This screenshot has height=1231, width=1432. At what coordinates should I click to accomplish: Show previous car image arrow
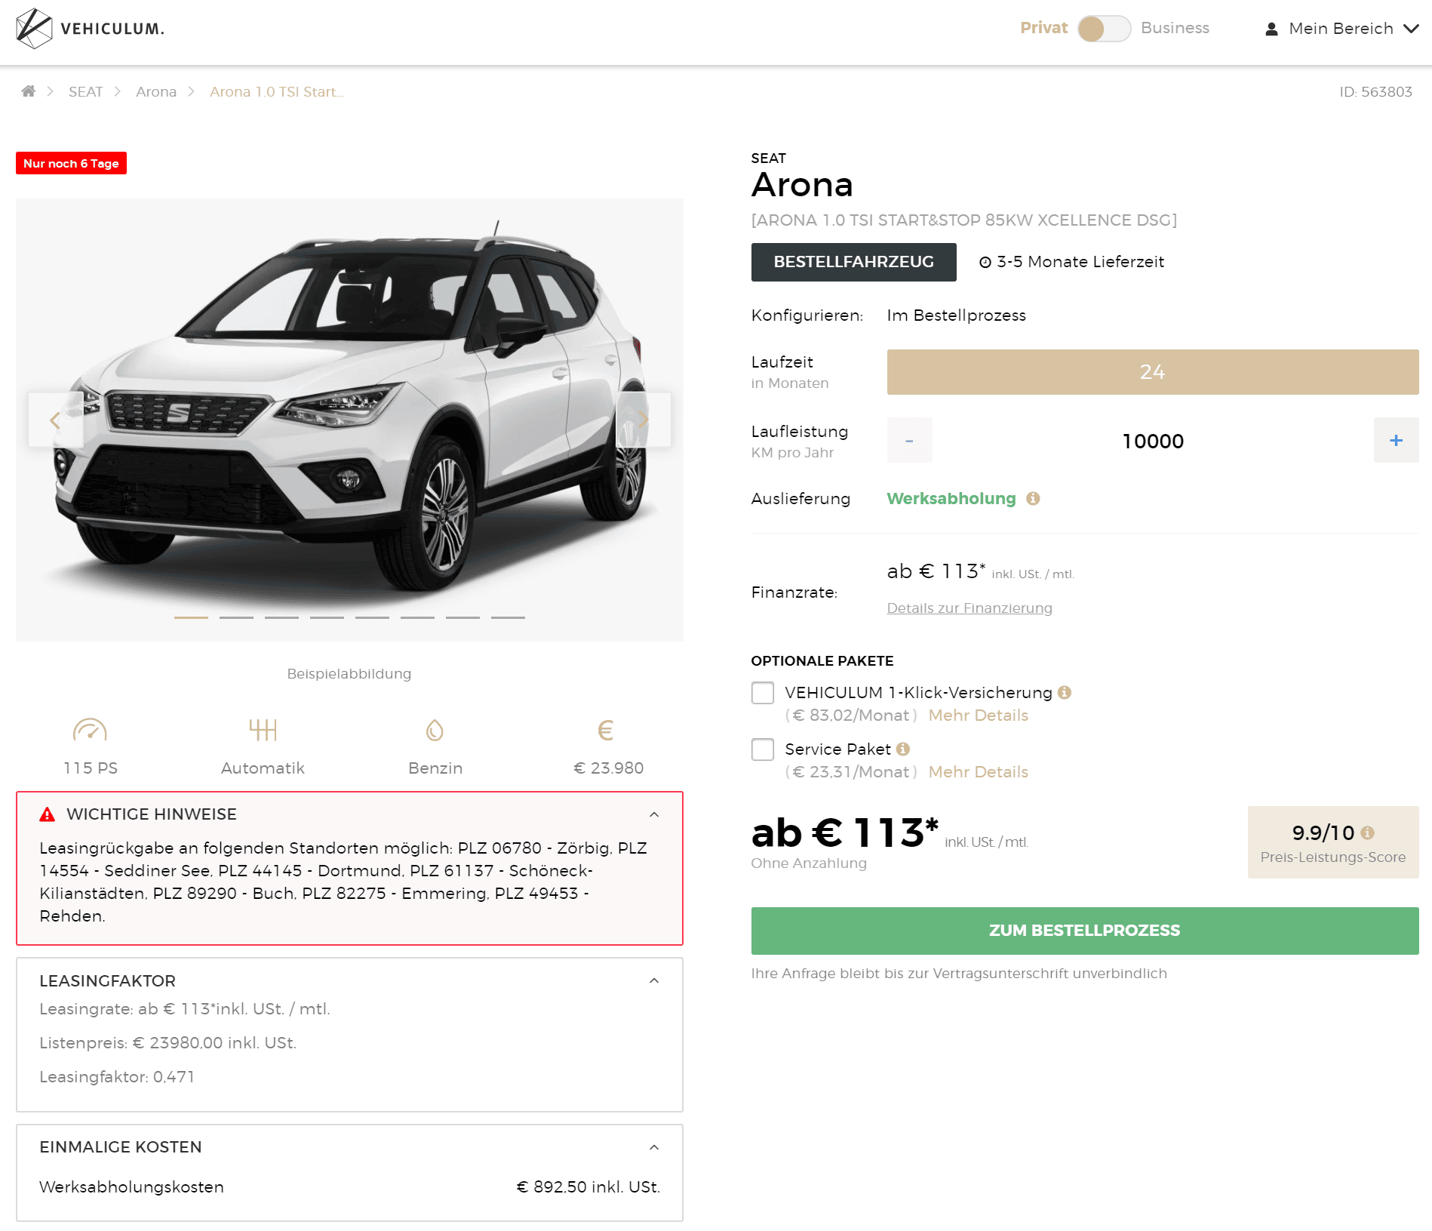point(55,420)
